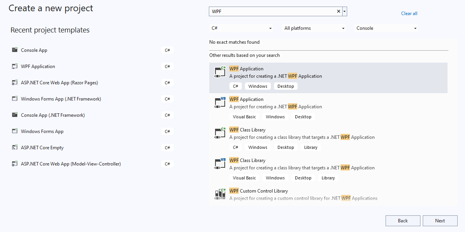This screenshot has height=232, width=465.
Task: Click the WPF Custom Control Library result icon
Action: [x=220, y=194]
